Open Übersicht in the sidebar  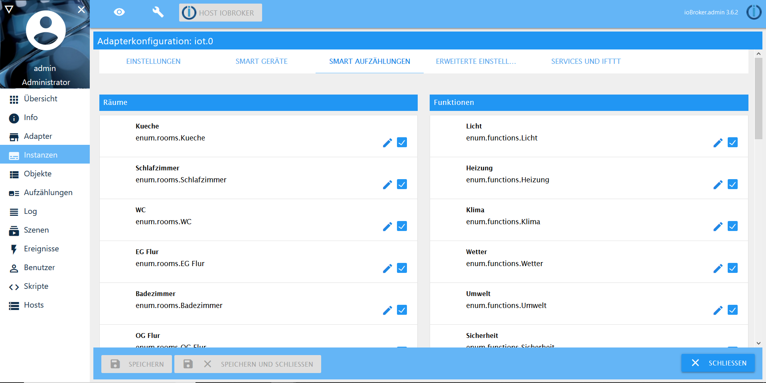(45, 99)
